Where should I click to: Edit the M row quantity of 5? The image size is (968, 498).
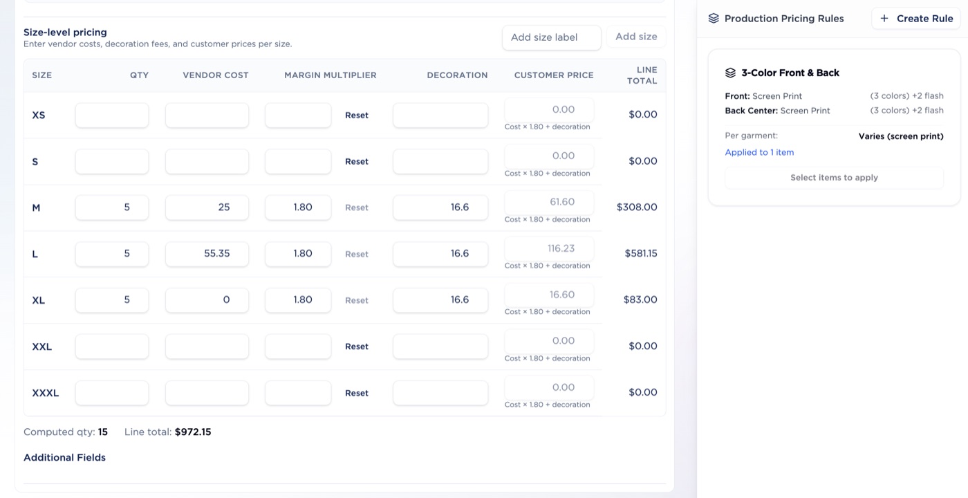point(112,207)
